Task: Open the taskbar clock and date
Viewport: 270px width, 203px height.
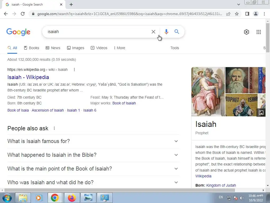Action: 256,198
